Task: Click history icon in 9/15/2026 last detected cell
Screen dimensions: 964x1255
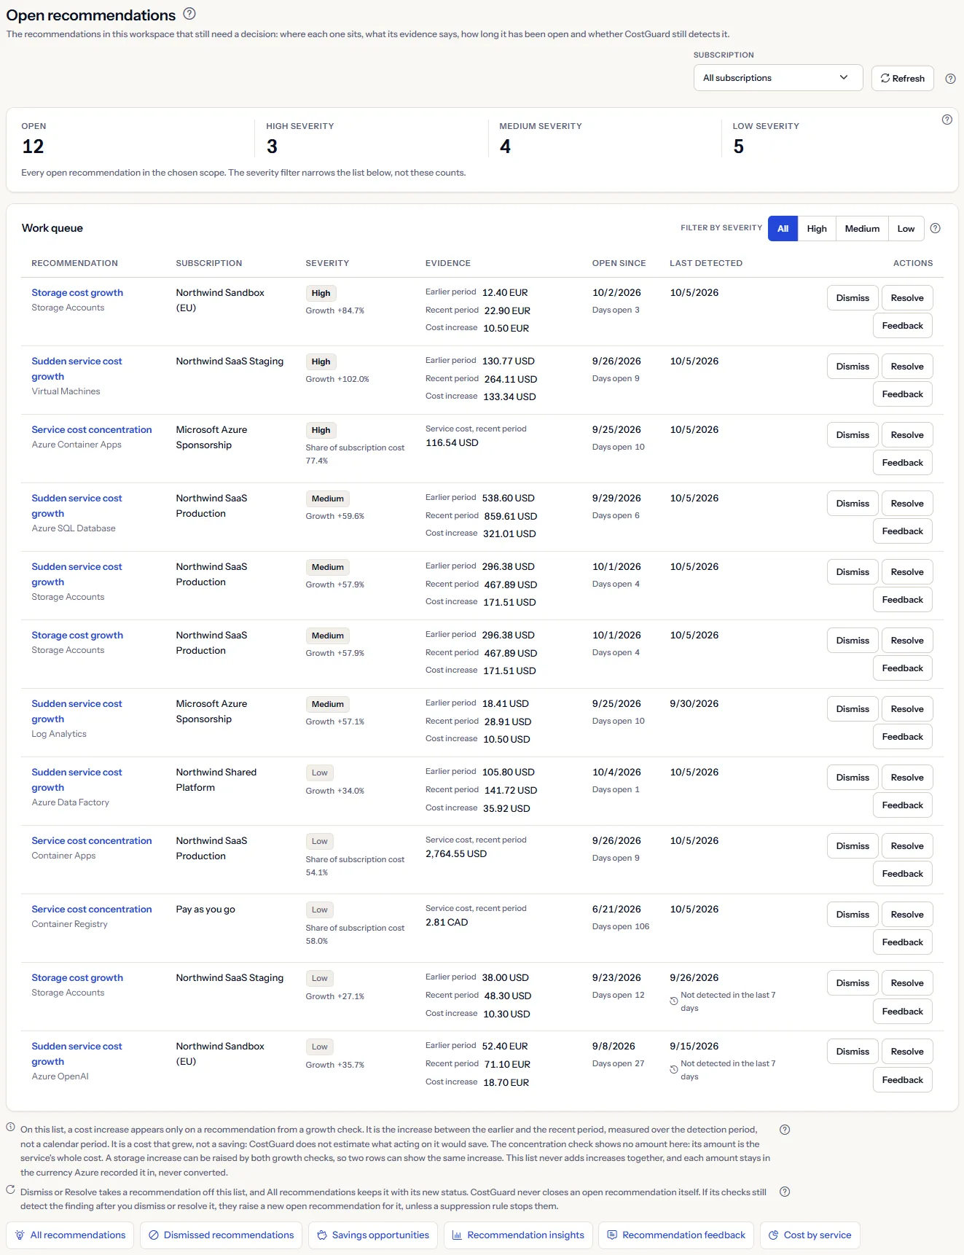Action: pos(674,1070)
